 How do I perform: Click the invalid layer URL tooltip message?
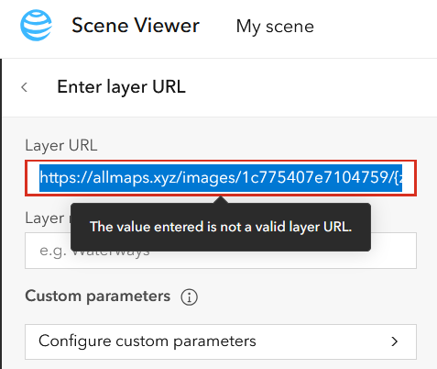pyautogui.click(x=221, y=227)
